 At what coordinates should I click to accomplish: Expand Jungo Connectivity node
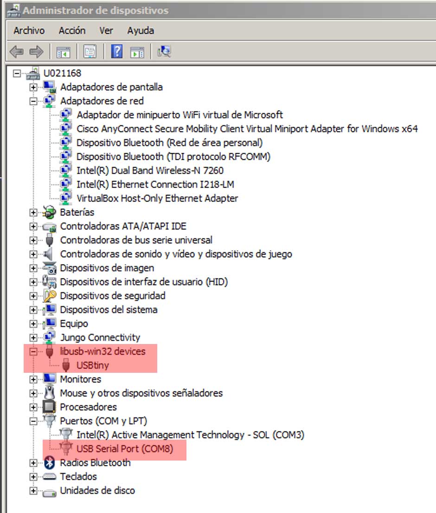coord(33,338)
